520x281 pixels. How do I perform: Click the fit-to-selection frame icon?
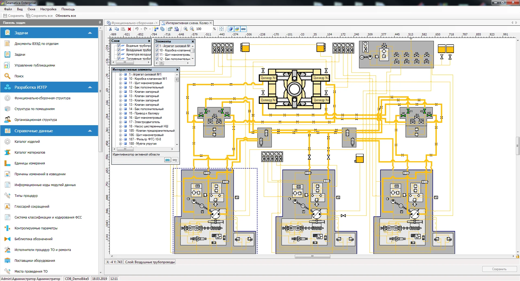pyautogui.click(x=221, y=29)
